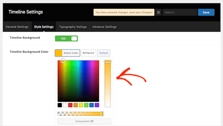Switch to the Style Settings tab
The image size is (223, 126).
(x=44, y=27)
